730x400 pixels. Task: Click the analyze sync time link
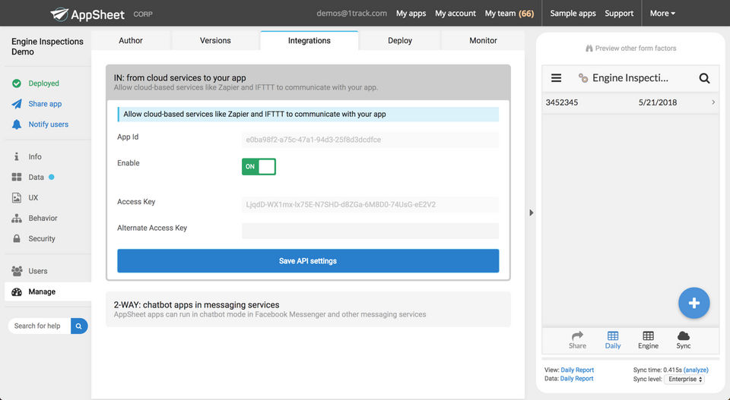[696, 370]
